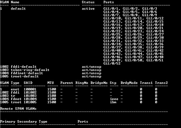The width and height of the screenshot is (181, 128).
Task: Select the 'default' VLAN name
Action: tap(18, 9)
